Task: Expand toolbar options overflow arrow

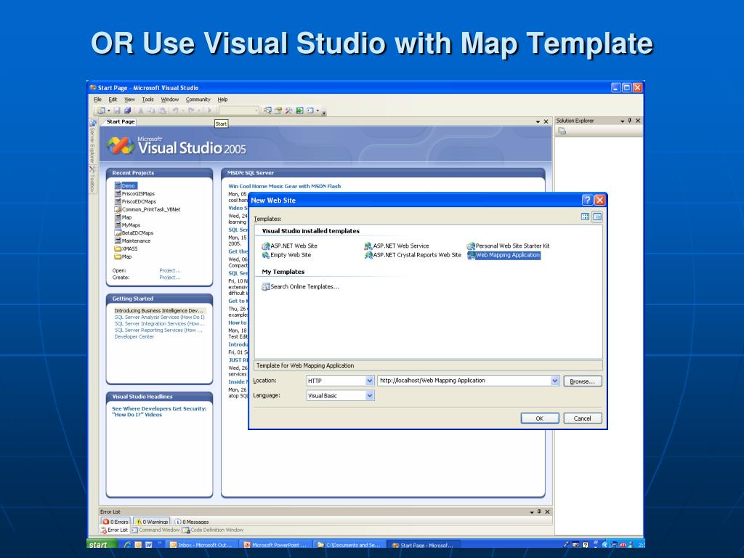Action: (323, 113)
